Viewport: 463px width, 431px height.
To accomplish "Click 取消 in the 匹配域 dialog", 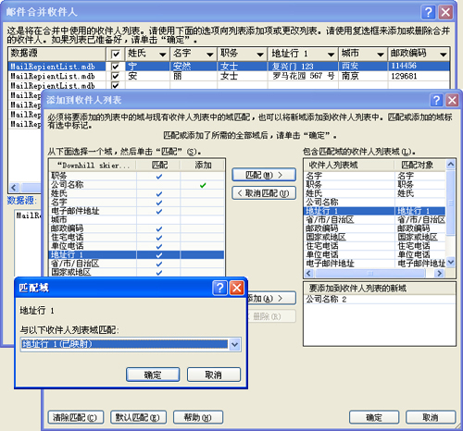I will (214, 375).
